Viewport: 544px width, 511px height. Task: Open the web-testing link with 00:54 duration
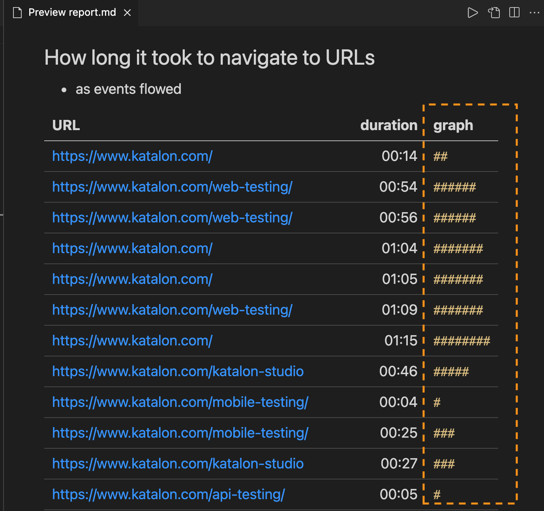coord(172,187)
